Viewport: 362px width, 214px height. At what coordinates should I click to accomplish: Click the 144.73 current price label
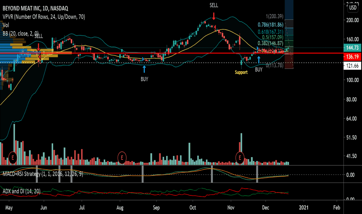[352, 47]
